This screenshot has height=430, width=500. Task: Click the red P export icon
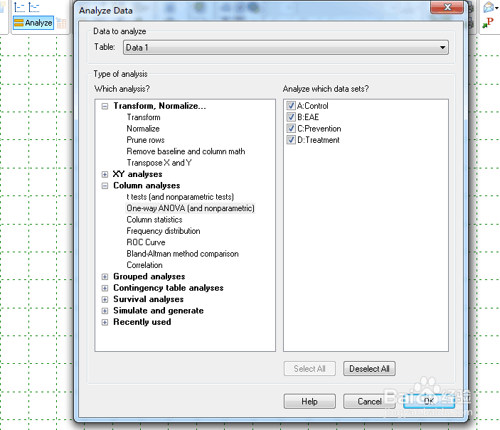[x=488, y=23]
